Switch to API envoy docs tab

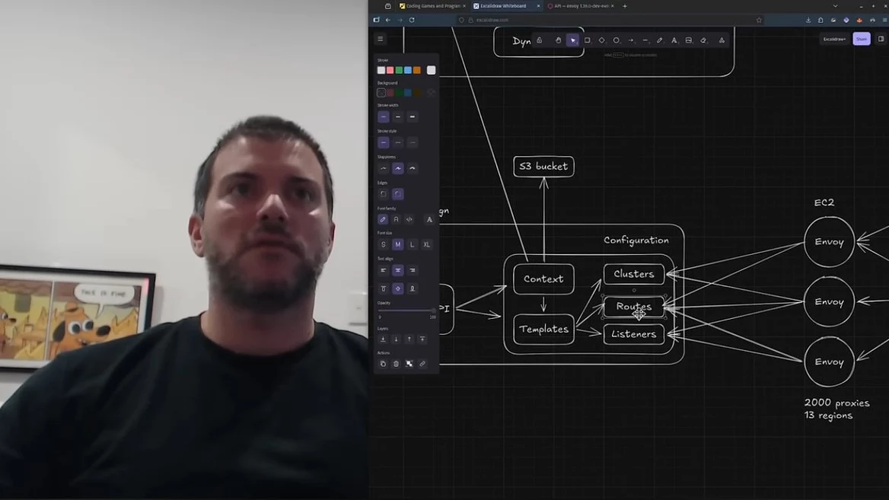point(581,6)
